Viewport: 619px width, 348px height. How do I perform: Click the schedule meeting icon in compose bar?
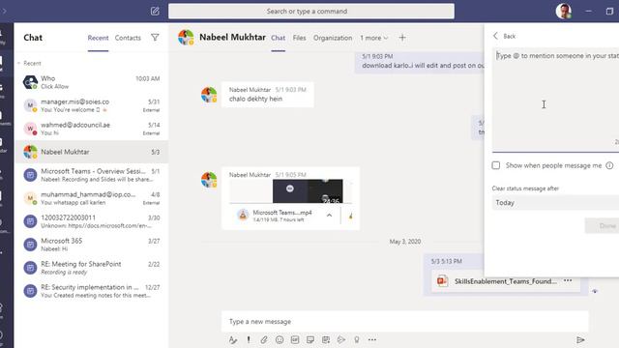click(326, 339)
